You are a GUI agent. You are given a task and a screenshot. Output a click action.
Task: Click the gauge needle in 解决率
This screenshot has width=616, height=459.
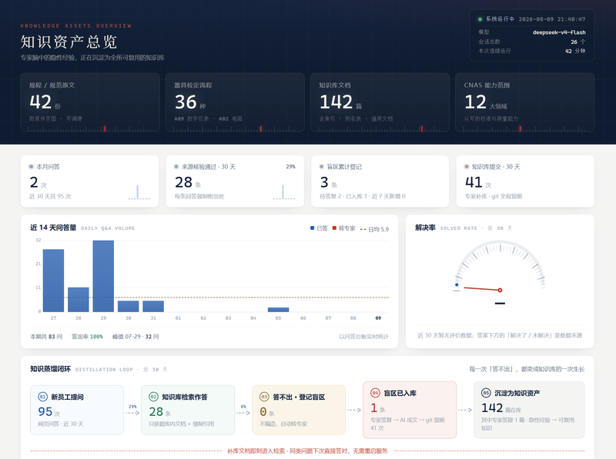(483, 289)
